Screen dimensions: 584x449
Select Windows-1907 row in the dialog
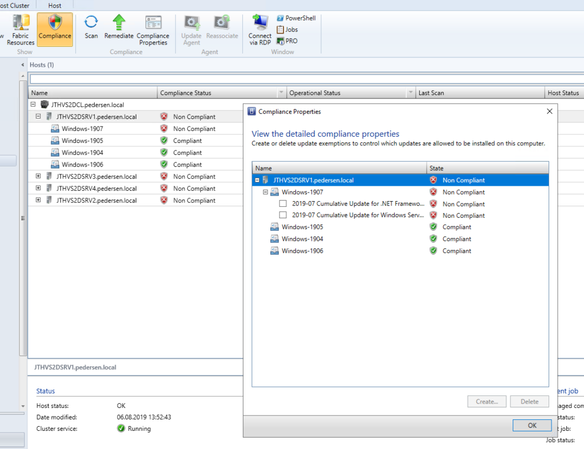(x=400, y=192)
